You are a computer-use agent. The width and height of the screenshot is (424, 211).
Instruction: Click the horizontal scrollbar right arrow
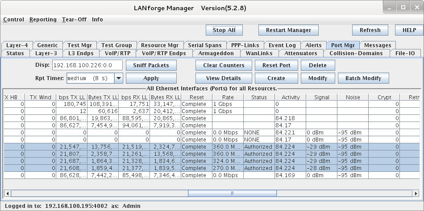click(416, 194)
